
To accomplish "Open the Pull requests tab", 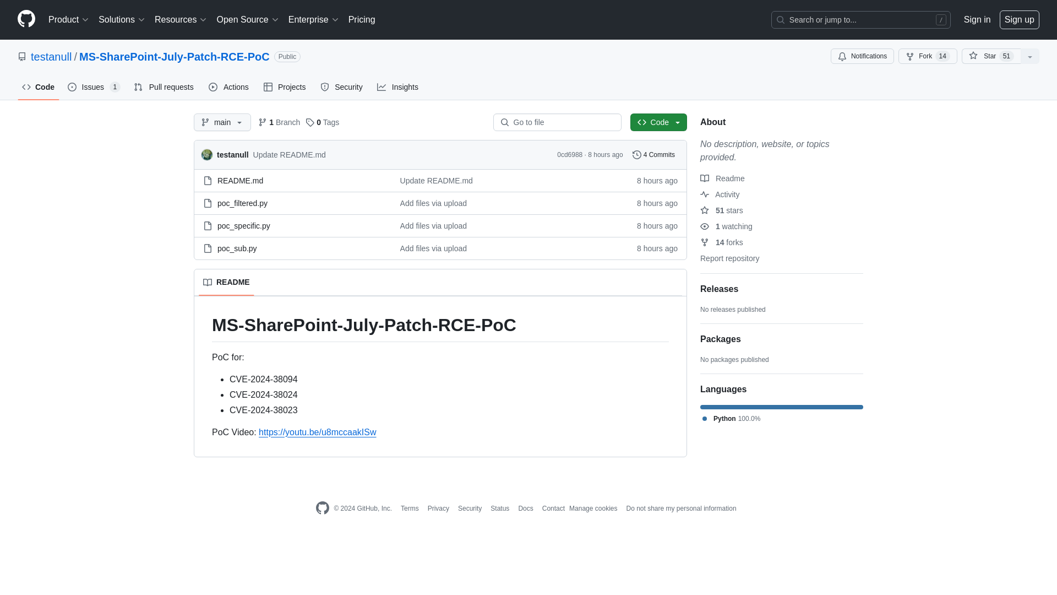I will [x=164, y=87].
